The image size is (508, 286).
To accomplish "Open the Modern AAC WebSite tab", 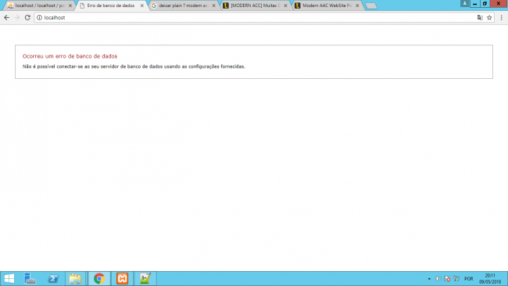I will [x=327, y=5].
